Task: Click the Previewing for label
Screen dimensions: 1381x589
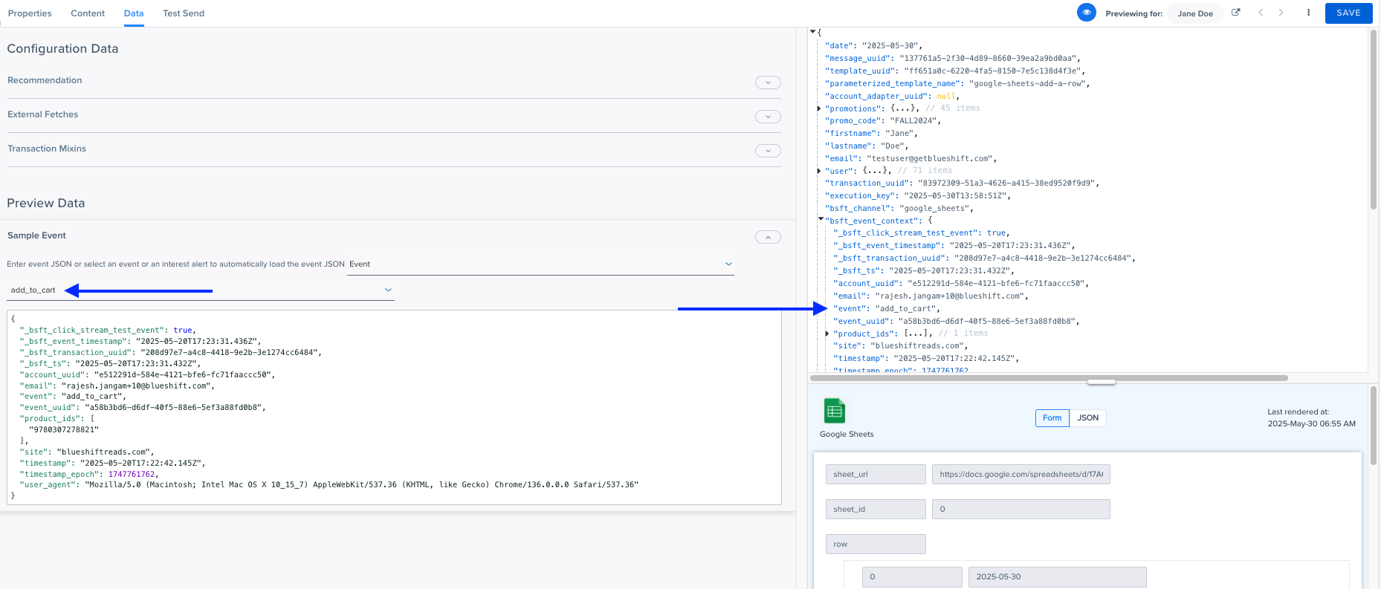Action: (1133, 13)
